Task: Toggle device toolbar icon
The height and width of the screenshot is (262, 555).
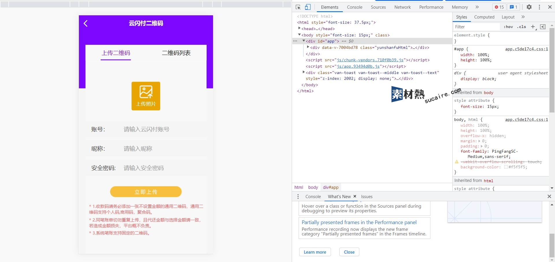Action: pos(308,7)
